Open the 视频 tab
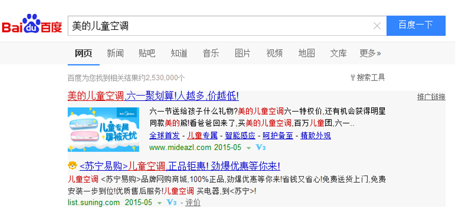 tap(275, 53)
